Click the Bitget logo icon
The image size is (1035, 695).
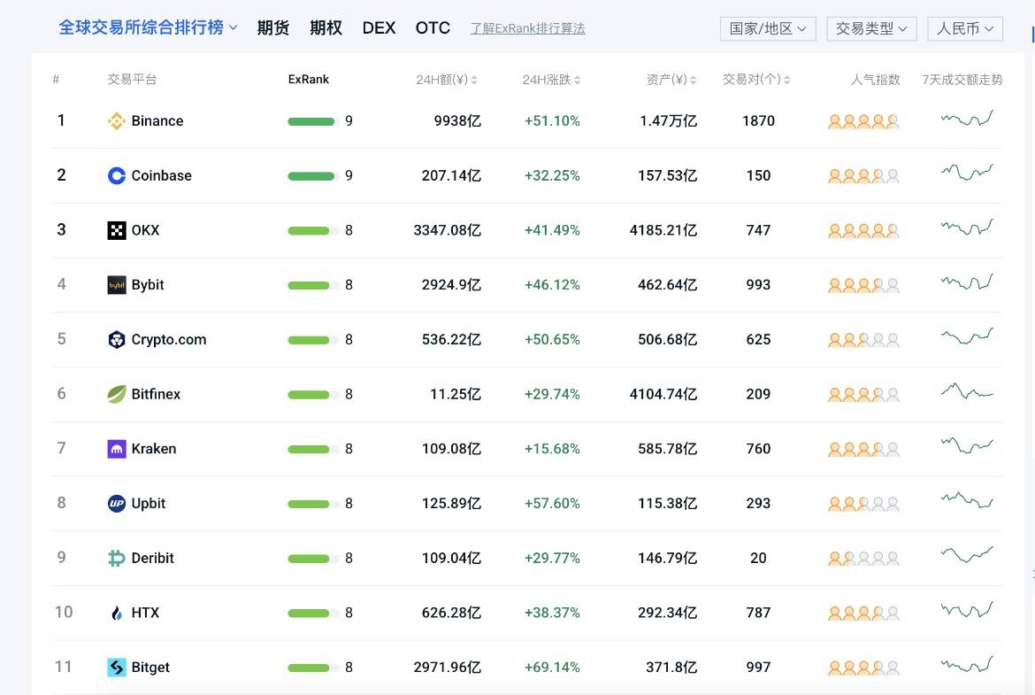(x=116, y=668)
